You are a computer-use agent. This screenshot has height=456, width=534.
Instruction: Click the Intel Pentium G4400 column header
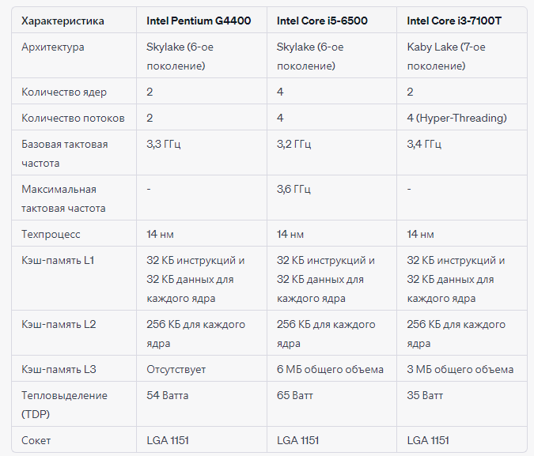[x=199, y=21]
